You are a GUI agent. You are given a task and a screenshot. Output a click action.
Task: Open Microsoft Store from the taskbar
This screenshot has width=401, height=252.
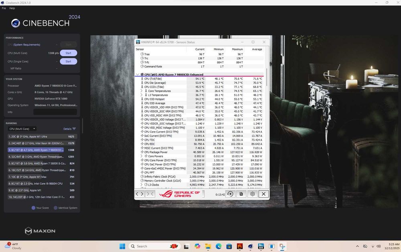coord(229,246)
